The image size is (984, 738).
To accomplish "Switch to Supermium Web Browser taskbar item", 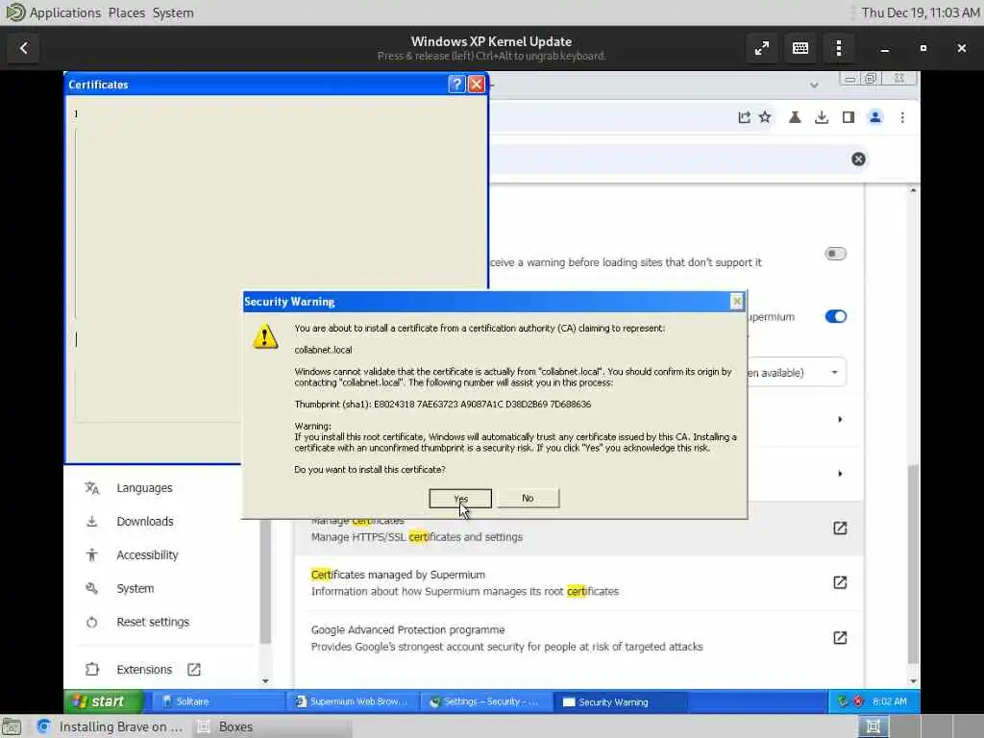I will tap(352, 701).
